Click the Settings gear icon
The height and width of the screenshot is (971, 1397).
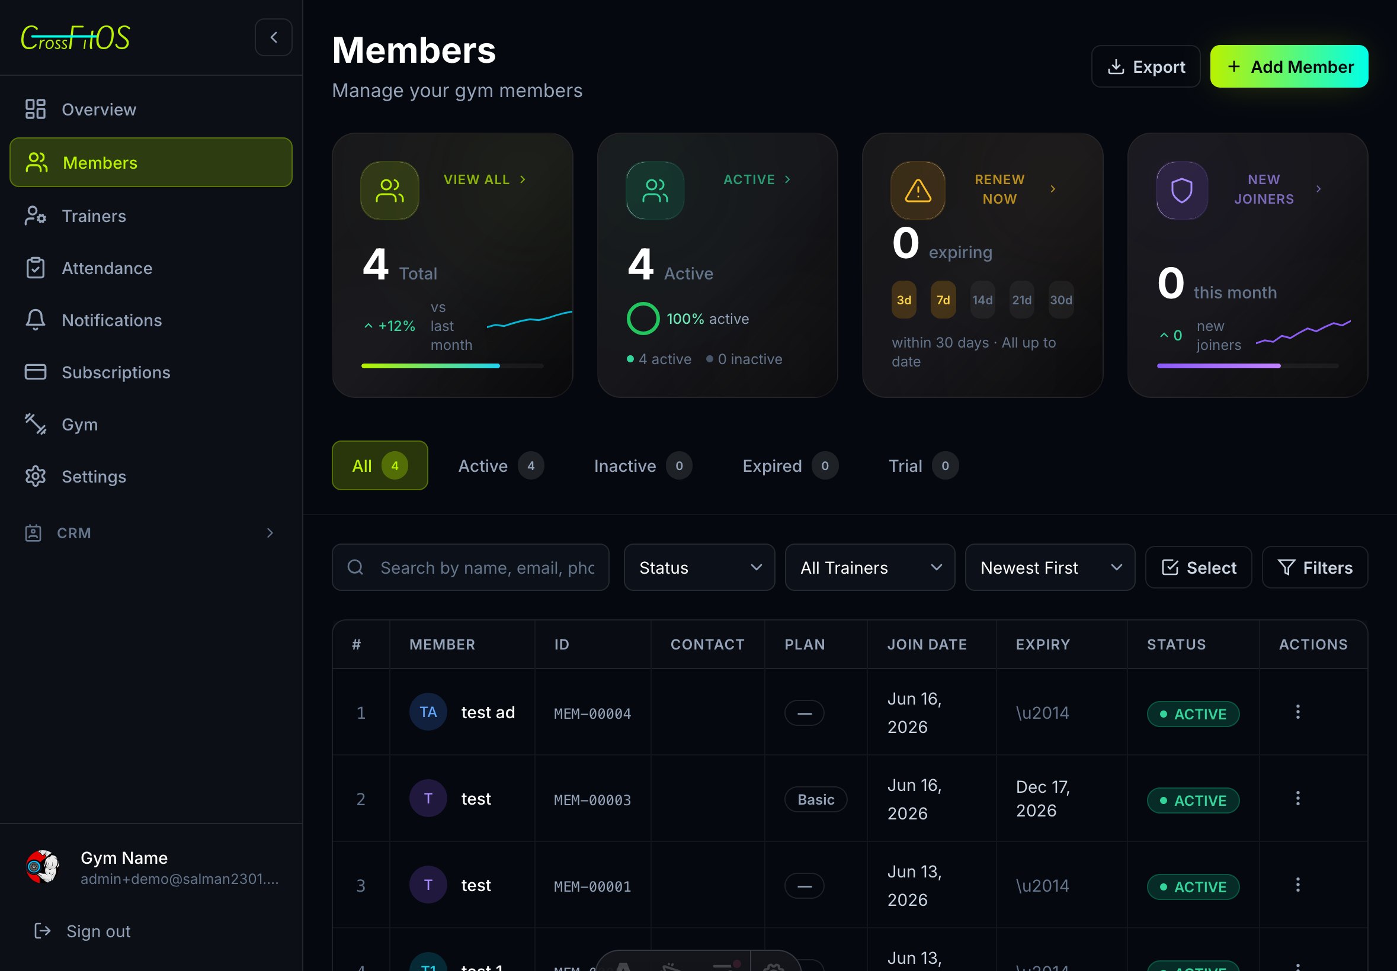pyautogui.click(x=36, y=477)
